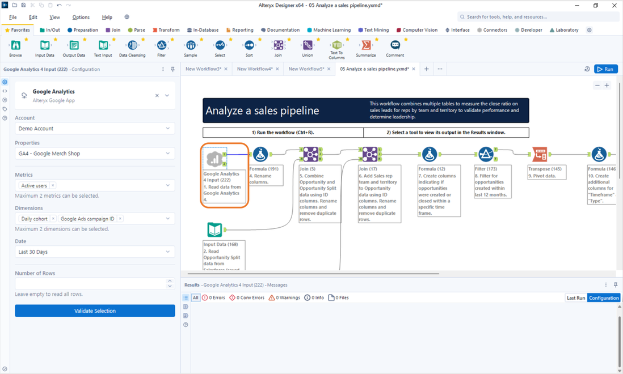Select the Select tool icon in palette
This screenshot has width=623, height=374.
220,45
